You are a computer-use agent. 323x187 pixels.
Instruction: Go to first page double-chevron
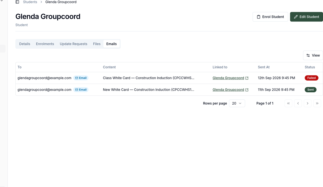click(288, 103)
